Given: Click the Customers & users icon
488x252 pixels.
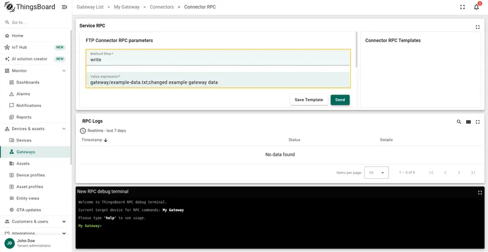Looking at the screenshot, I should point(7,221).
